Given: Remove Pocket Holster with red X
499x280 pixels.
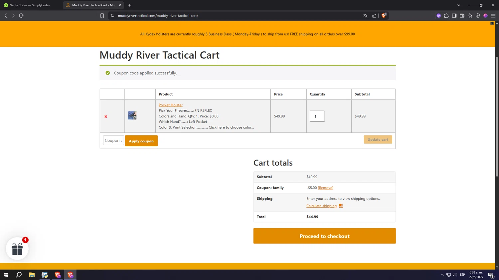Looking at the screenshot, I should point(106,116).
